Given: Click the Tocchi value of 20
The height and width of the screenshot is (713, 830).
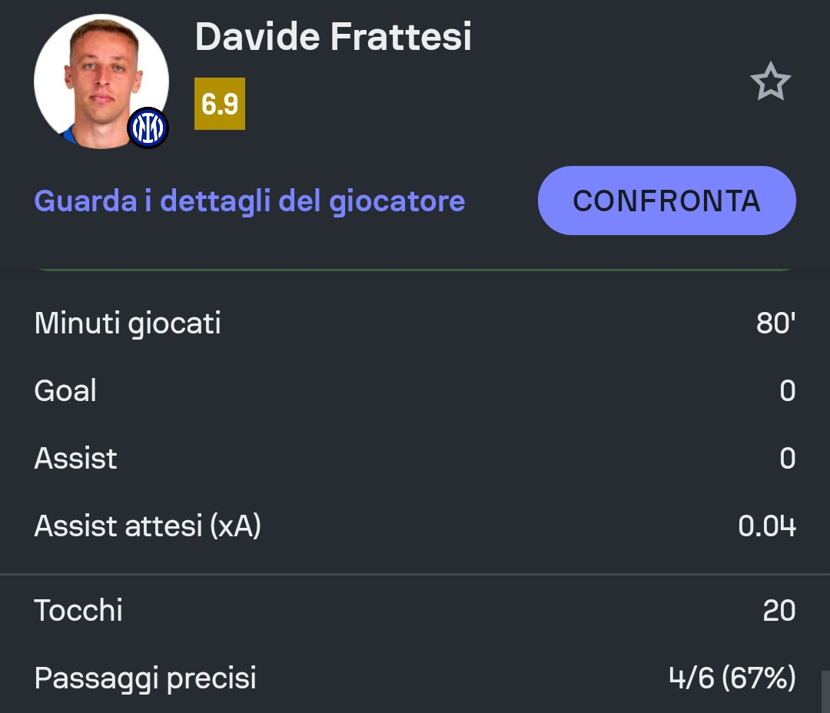Looking at the screenshot, I should (x=779, y=610).
